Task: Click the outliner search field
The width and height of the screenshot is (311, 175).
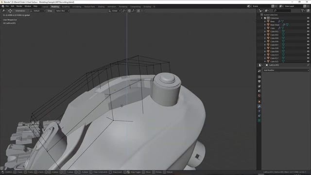Action: pos(282,11)
